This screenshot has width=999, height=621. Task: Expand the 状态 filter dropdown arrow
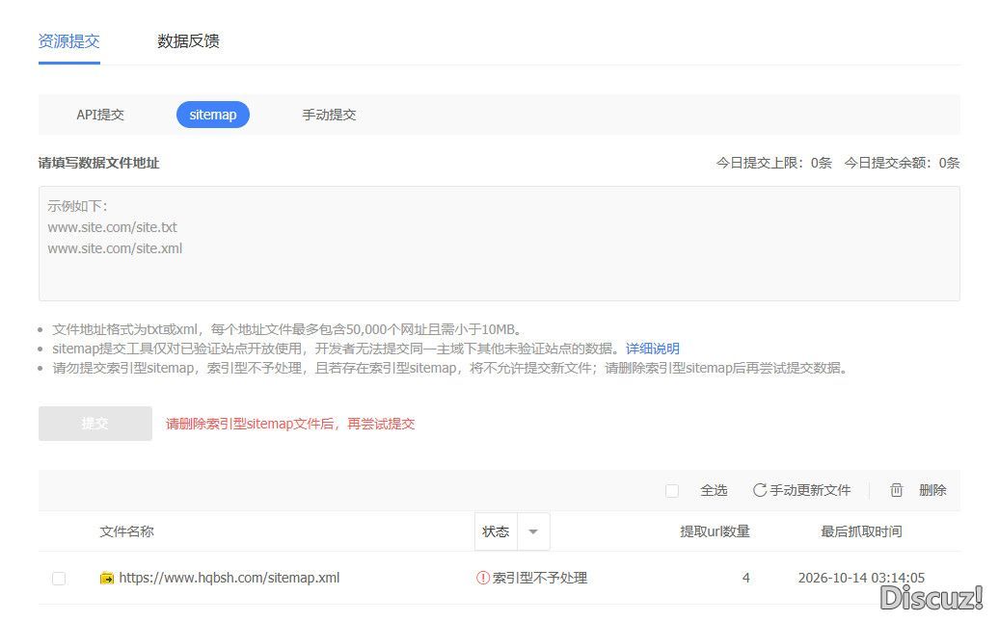pyautogui.click(x=534, y=531)
